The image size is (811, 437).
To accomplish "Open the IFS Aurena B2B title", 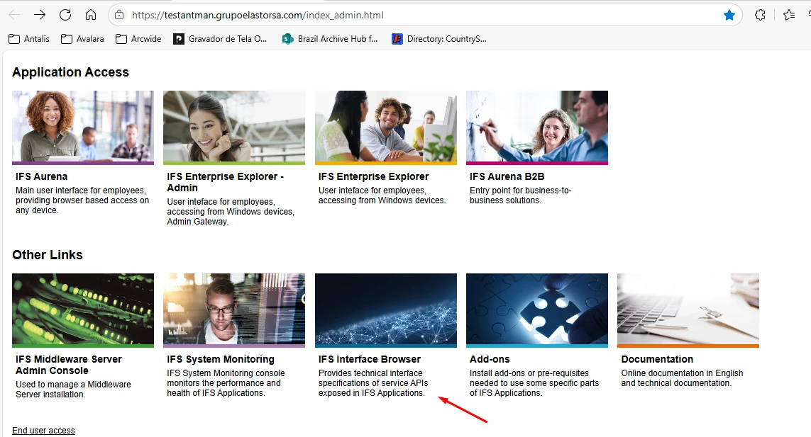I will (x=507, y=176).
